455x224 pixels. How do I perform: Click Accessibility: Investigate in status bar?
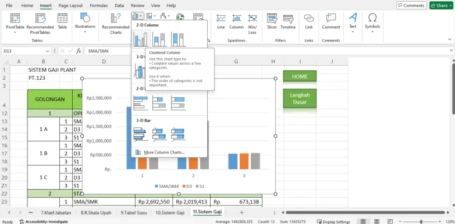pyautogui.click(x=44, y=222)
